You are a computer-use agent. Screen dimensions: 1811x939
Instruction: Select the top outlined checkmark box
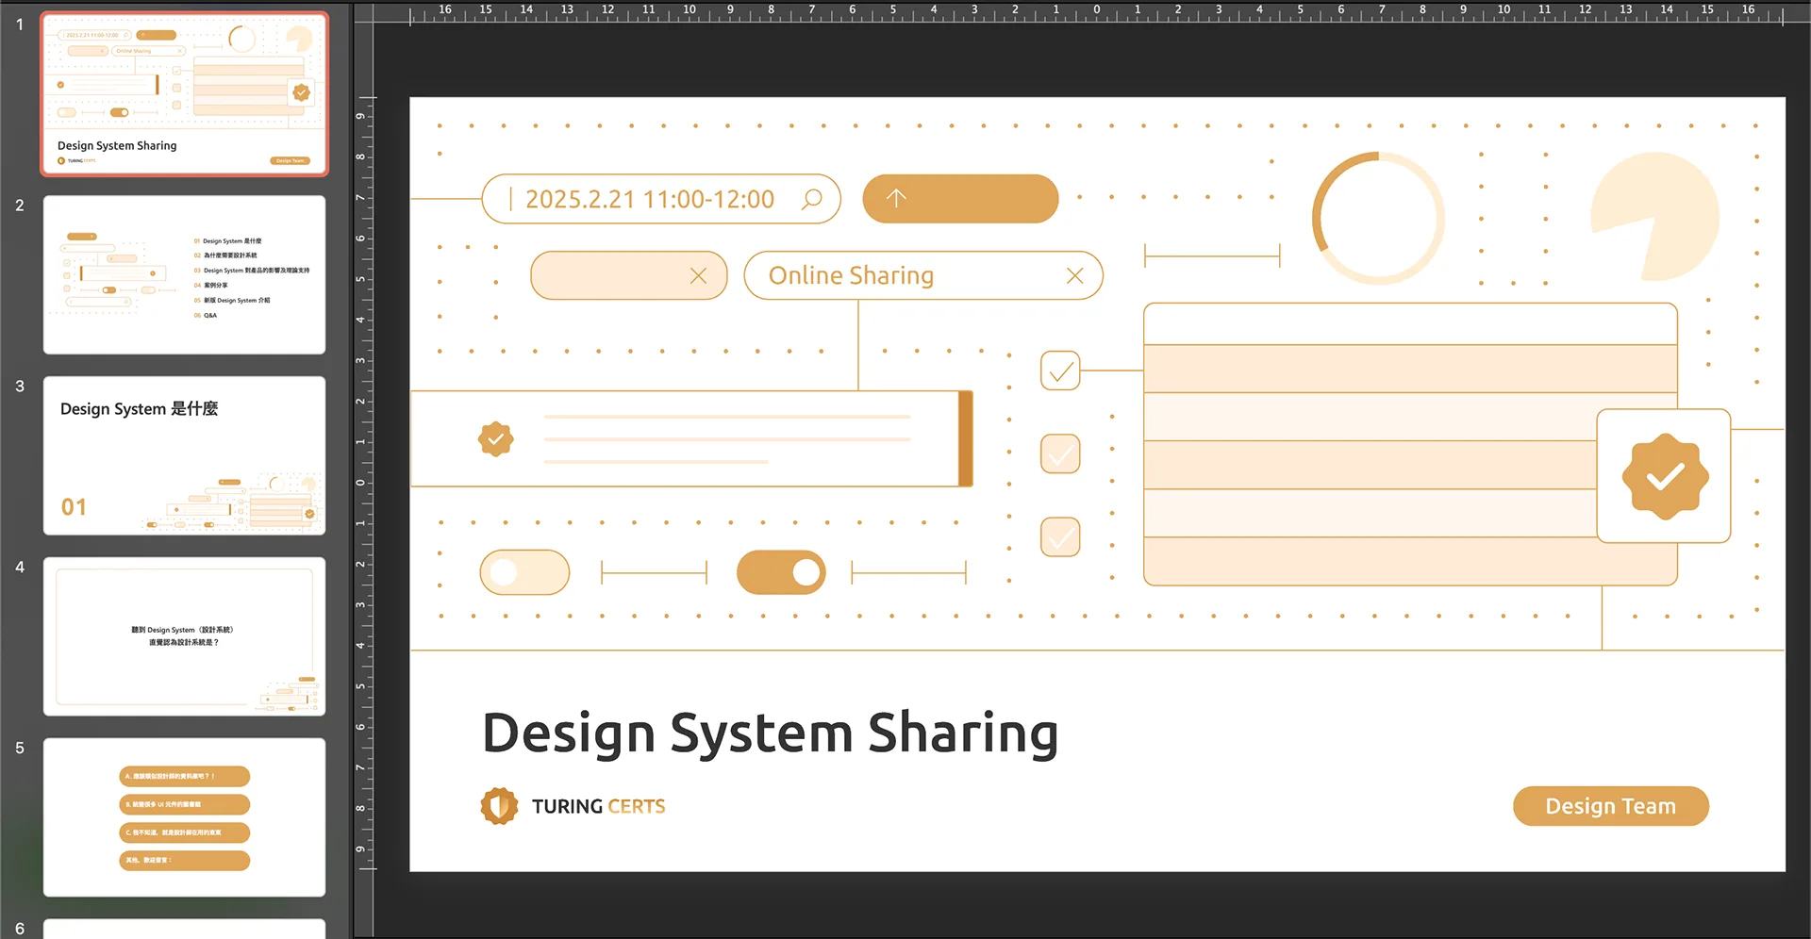[x=1060, y=371]
